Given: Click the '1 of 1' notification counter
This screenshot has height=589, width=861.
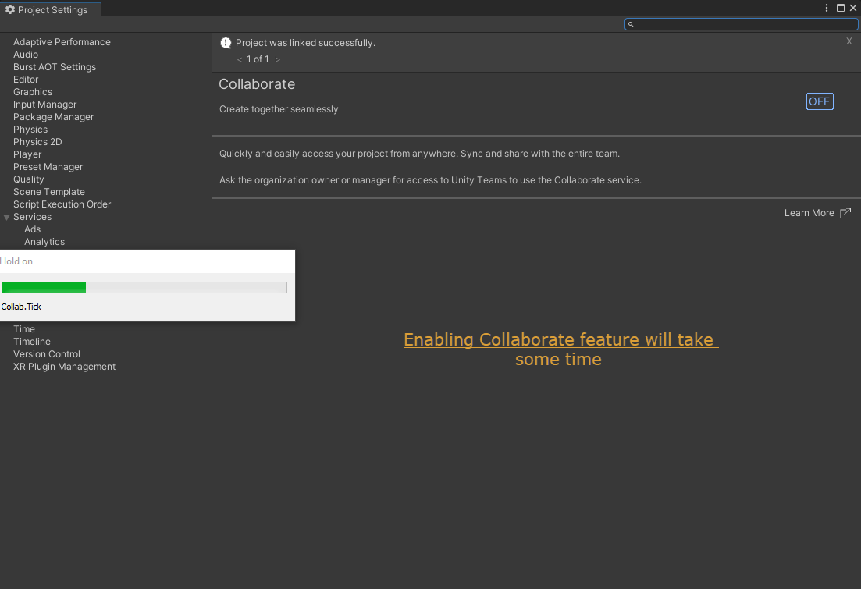Looking at the screenshot, I should click(258, 59).
